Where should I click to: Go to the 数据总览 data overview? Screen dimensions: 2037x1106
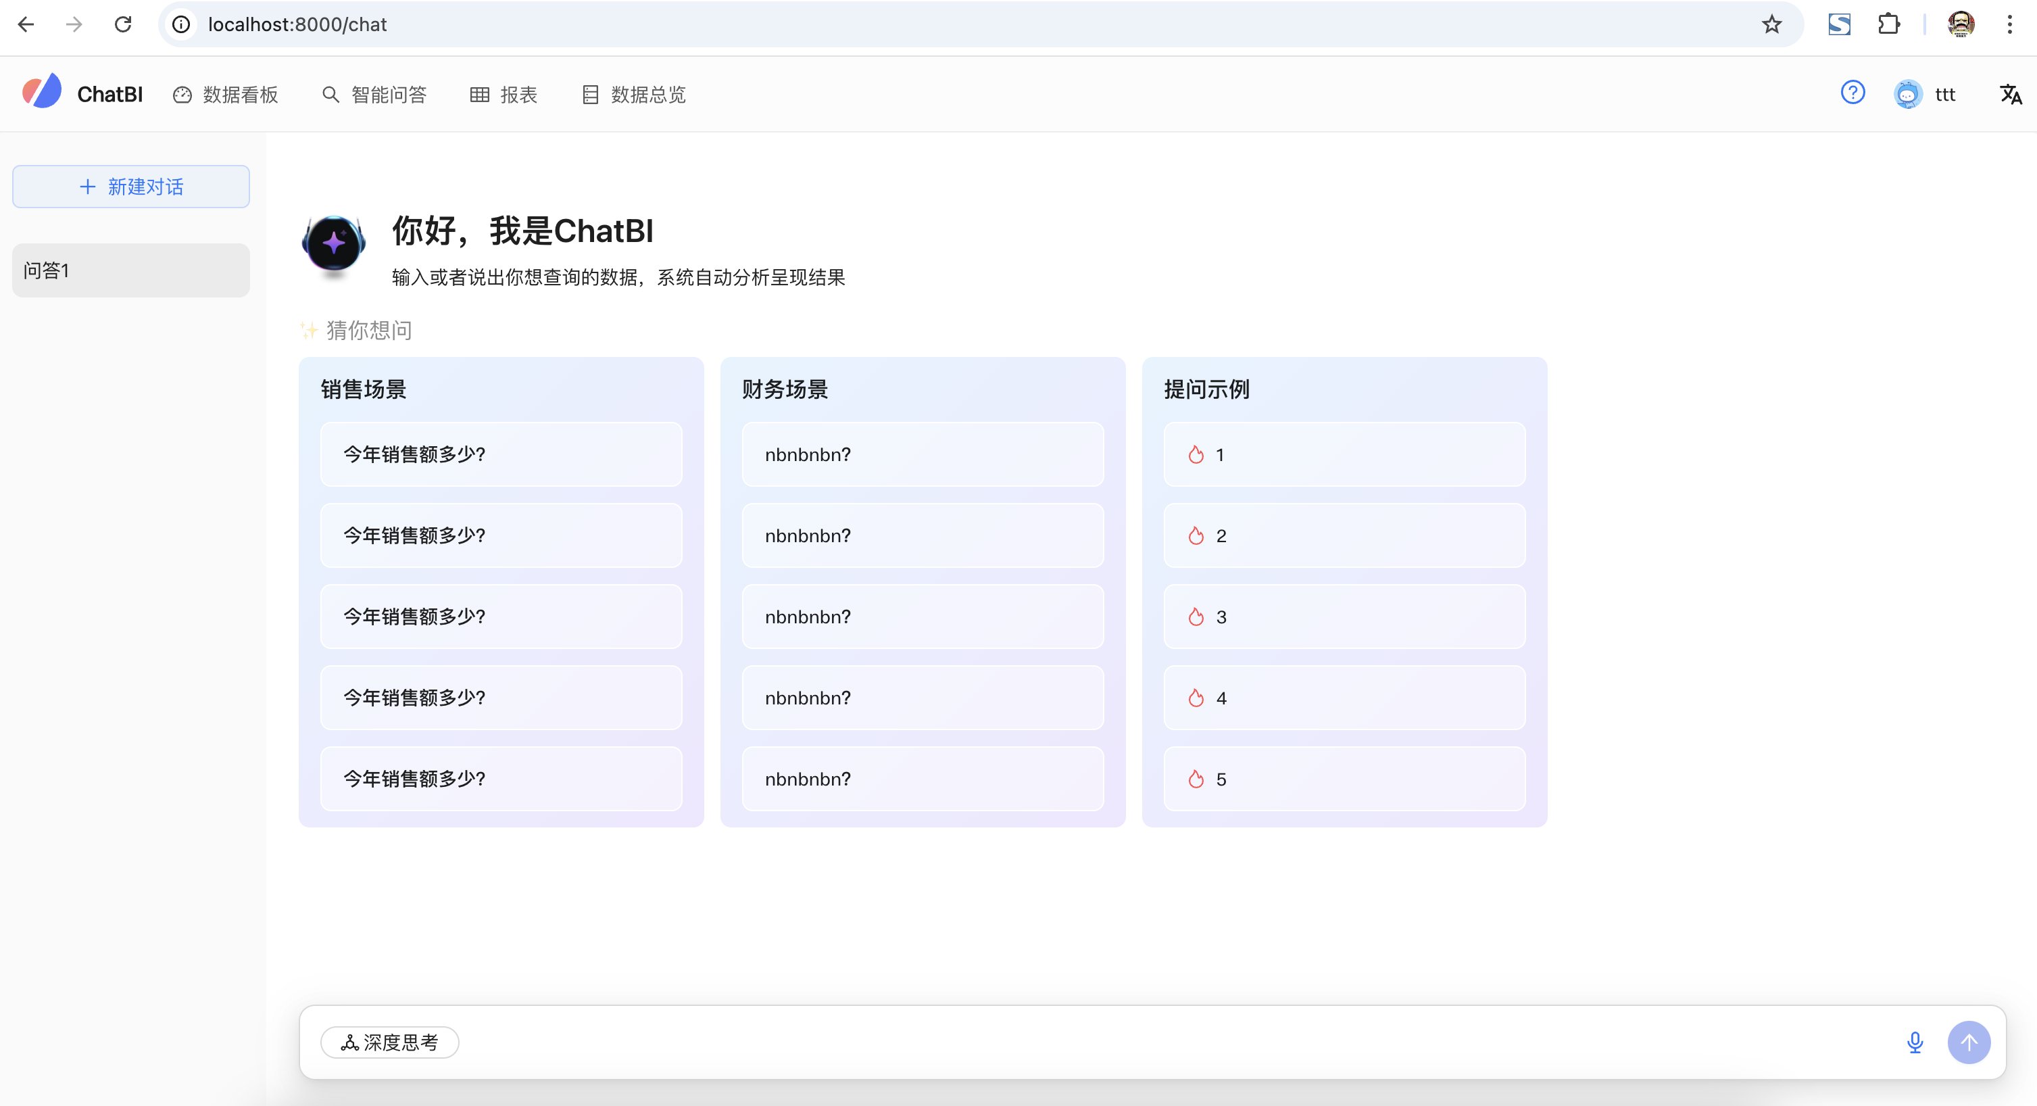coord(633,94)
